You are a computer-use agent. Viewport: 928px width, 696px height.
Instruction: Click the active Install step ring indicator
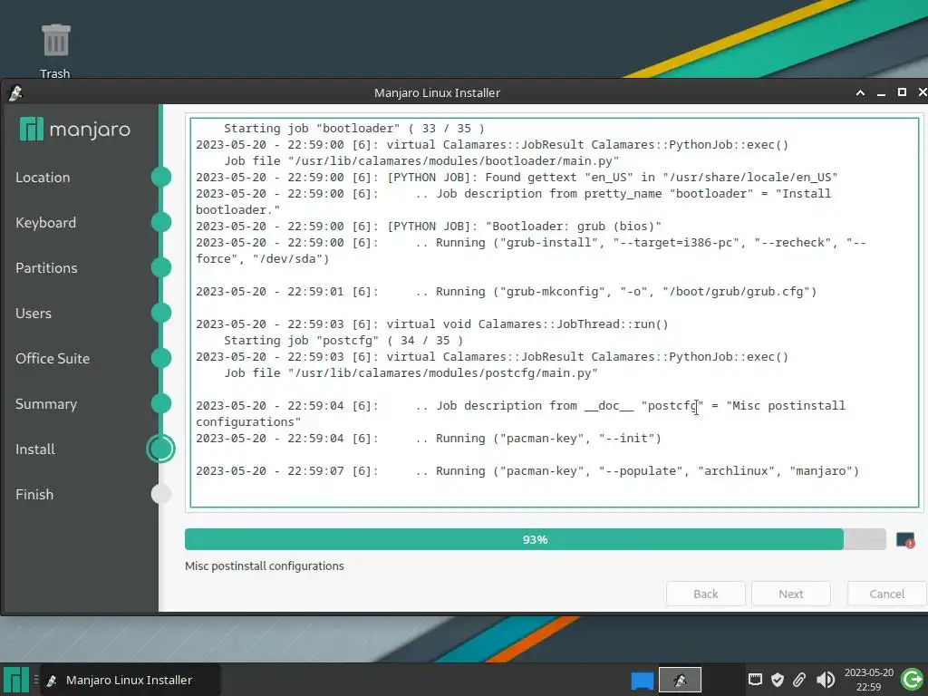(161, 449)
